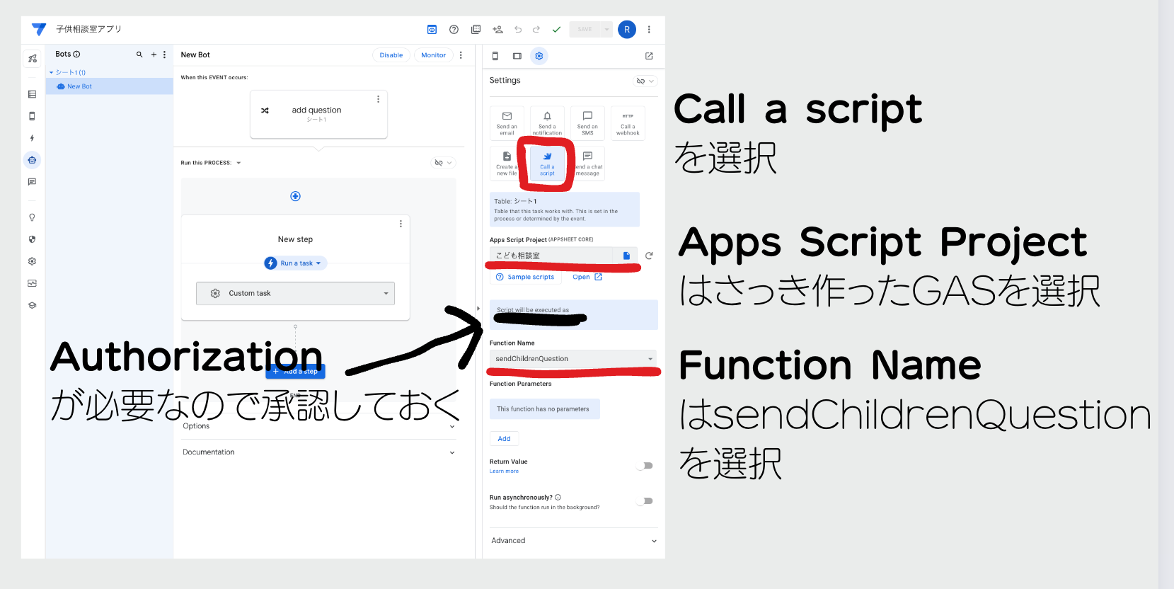The image size is (1174, 589).
Task: Open the Learn more link
Action: [504, 471]
